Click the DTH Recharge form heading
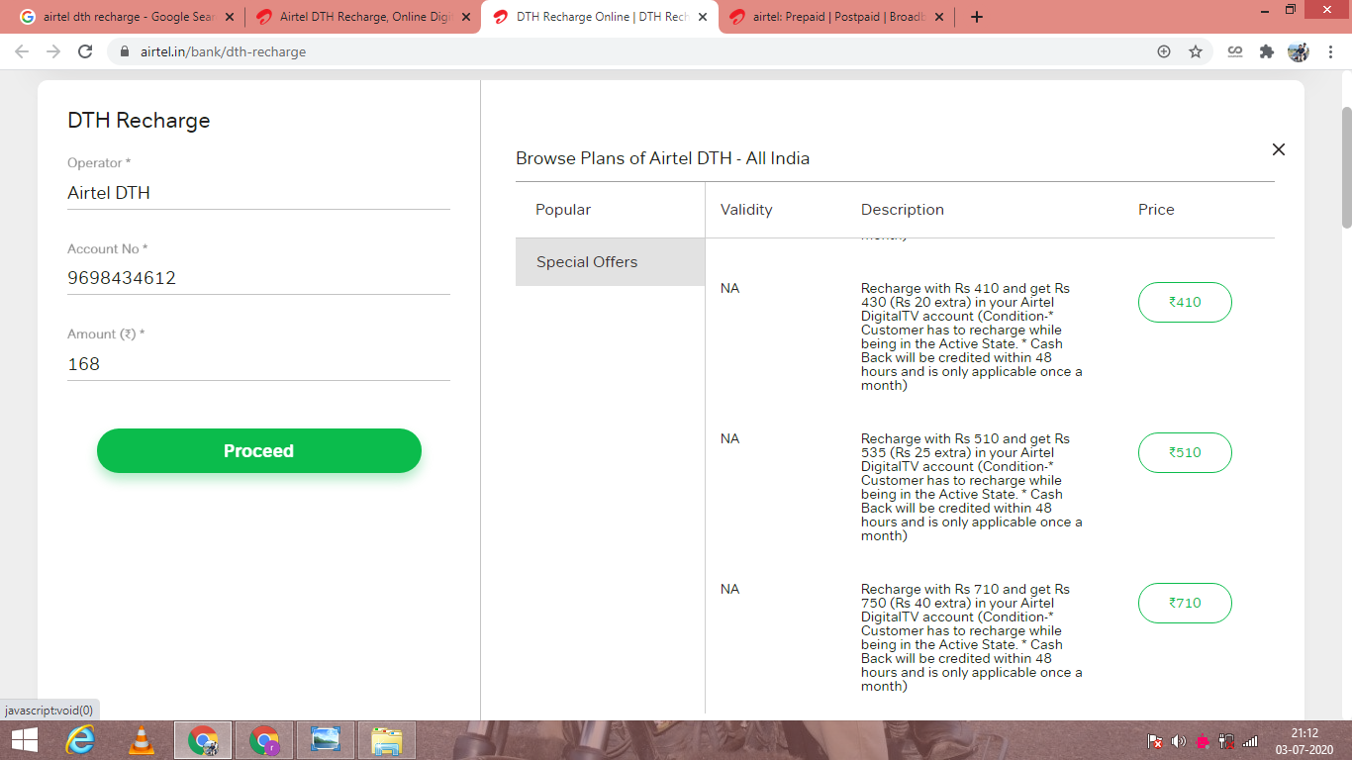 point(139,121)
